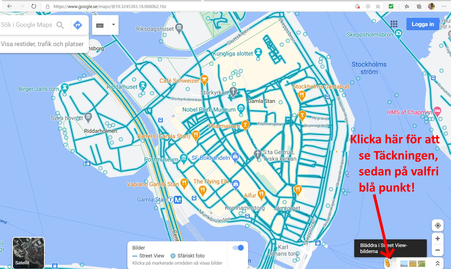The width and height of the screenshot is (451, 269).
Task: Click the Kornhamnstorg label
Action: tap(245, 208)
